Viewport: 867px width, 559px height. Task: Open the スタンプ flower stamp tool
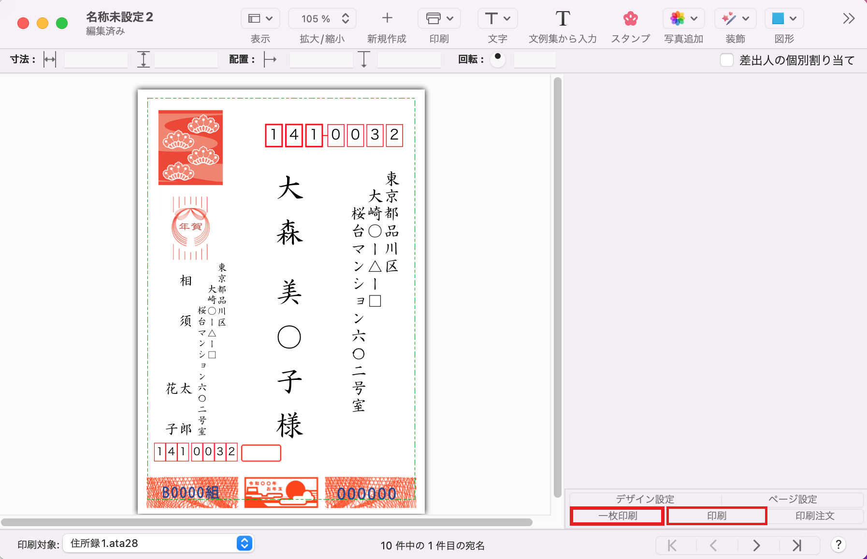tap(630, 19)
